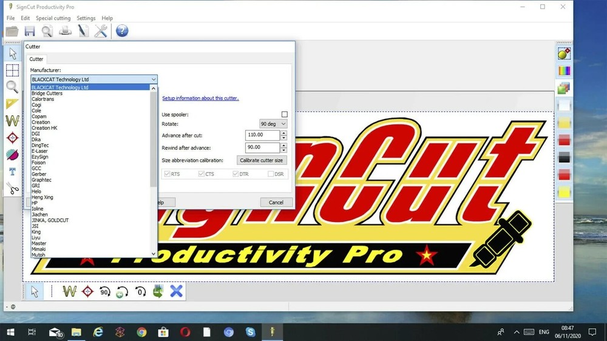Select the zoom magnifier tool in left toolbar

(12, 87)
